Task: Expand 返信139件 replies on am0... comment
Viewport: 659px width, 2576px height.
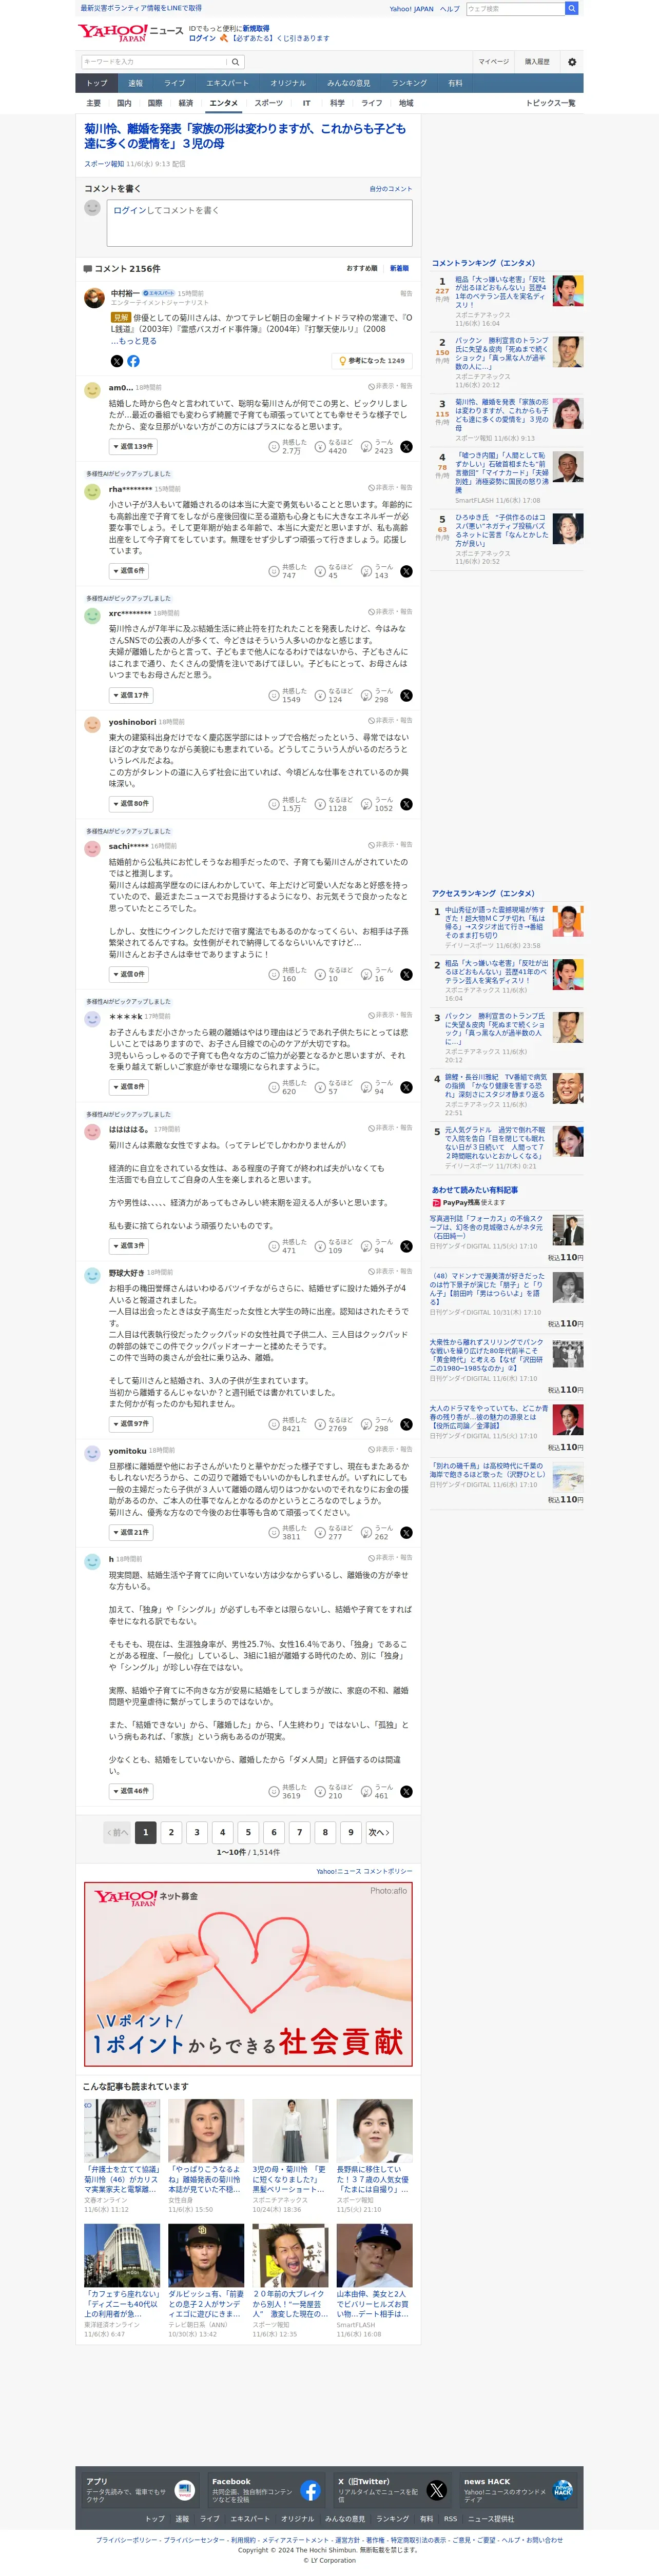Action: click(x=133, y=447)
